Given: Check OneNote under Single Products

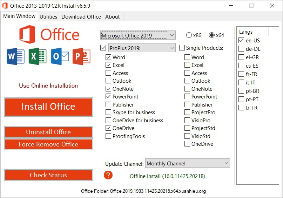Looking at the screenshot, I should coord(187,89).
